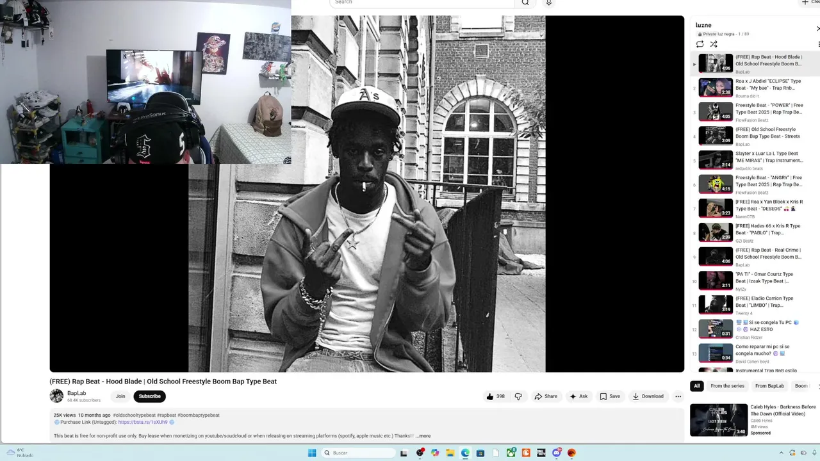The height and width of the screenshot is (461, 820).
Task: Open Caleb Hyles sponsored video thumbnail
Action: point(719,420)
